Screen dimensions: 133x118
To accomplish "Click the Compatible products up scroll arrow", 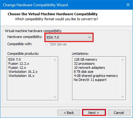I will coord(55,60).
